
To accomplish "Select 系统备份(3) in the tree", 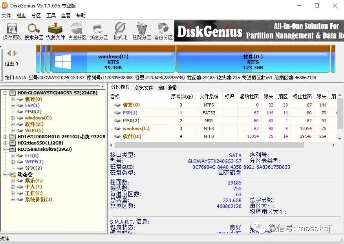I will 38,200.
